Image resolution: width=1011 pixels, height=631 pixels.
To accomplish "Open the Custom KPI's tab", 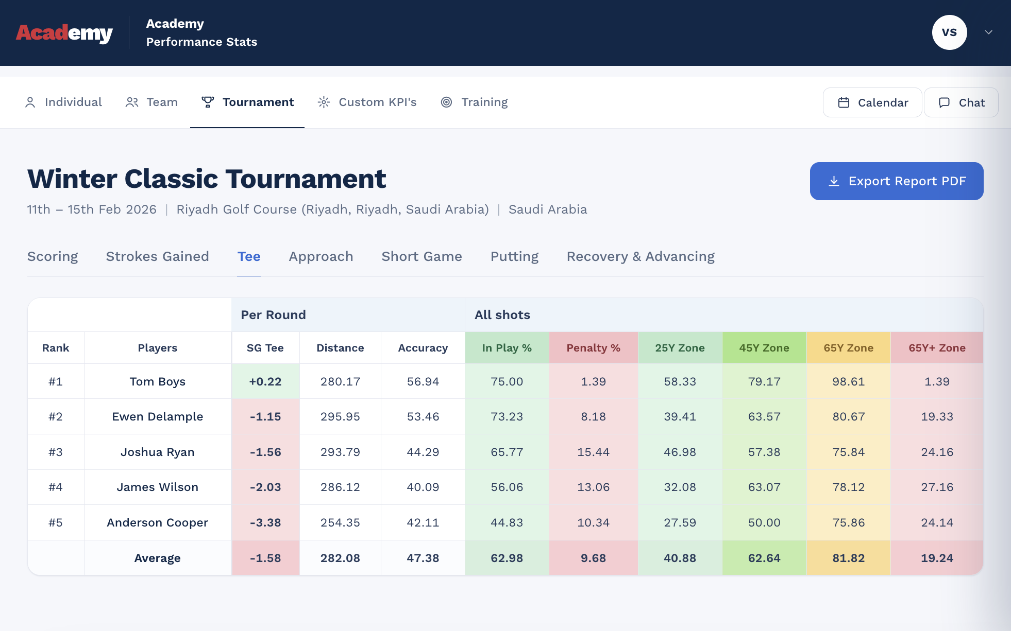I will pyautogui.click(x=367, y=102).
